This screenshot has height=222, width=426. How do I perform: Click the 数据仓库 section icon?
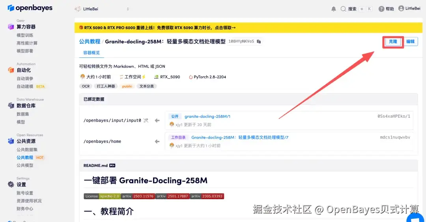pos(11,105)
